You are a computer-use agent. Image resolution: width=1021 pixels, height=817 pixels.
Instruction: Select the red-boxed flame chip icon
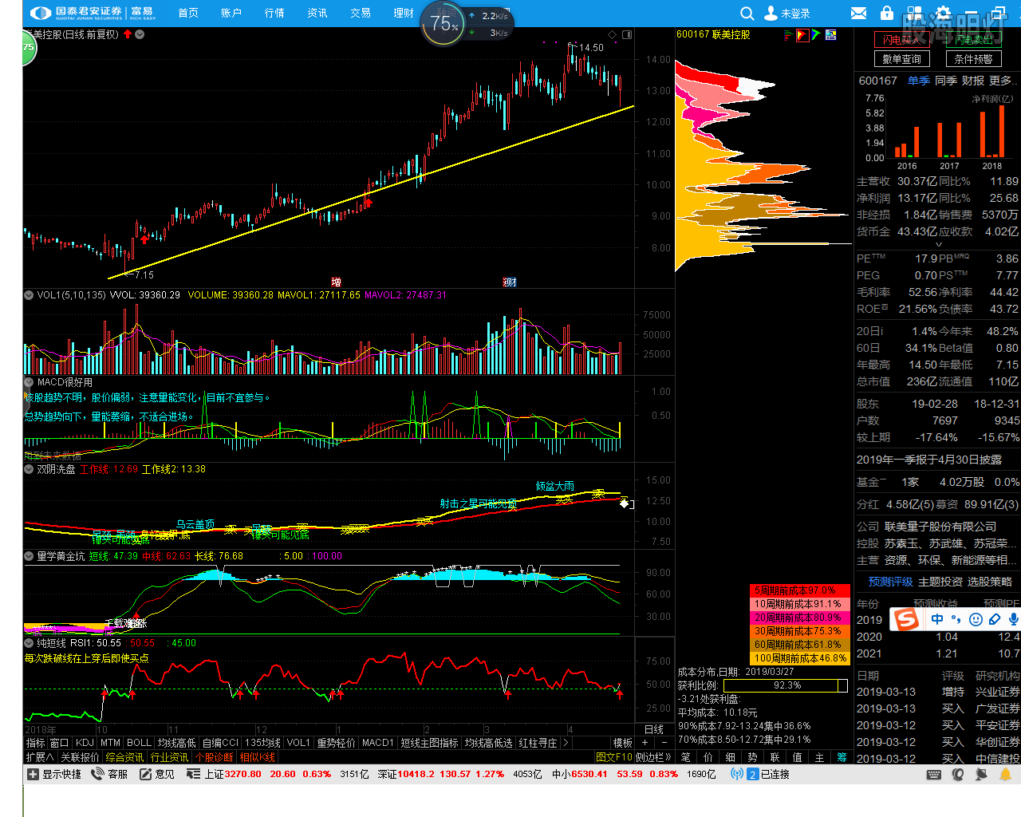[x=802, y=35]
